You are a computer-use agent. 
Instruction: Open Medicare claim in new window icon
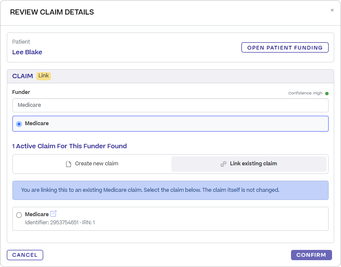[x=53, y=214]
